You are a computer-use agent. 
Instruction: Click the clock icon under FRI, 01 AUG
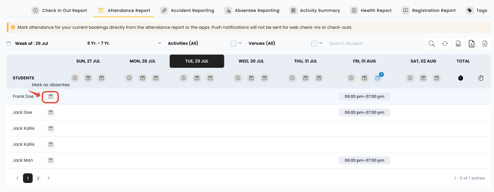click(351, 78)
